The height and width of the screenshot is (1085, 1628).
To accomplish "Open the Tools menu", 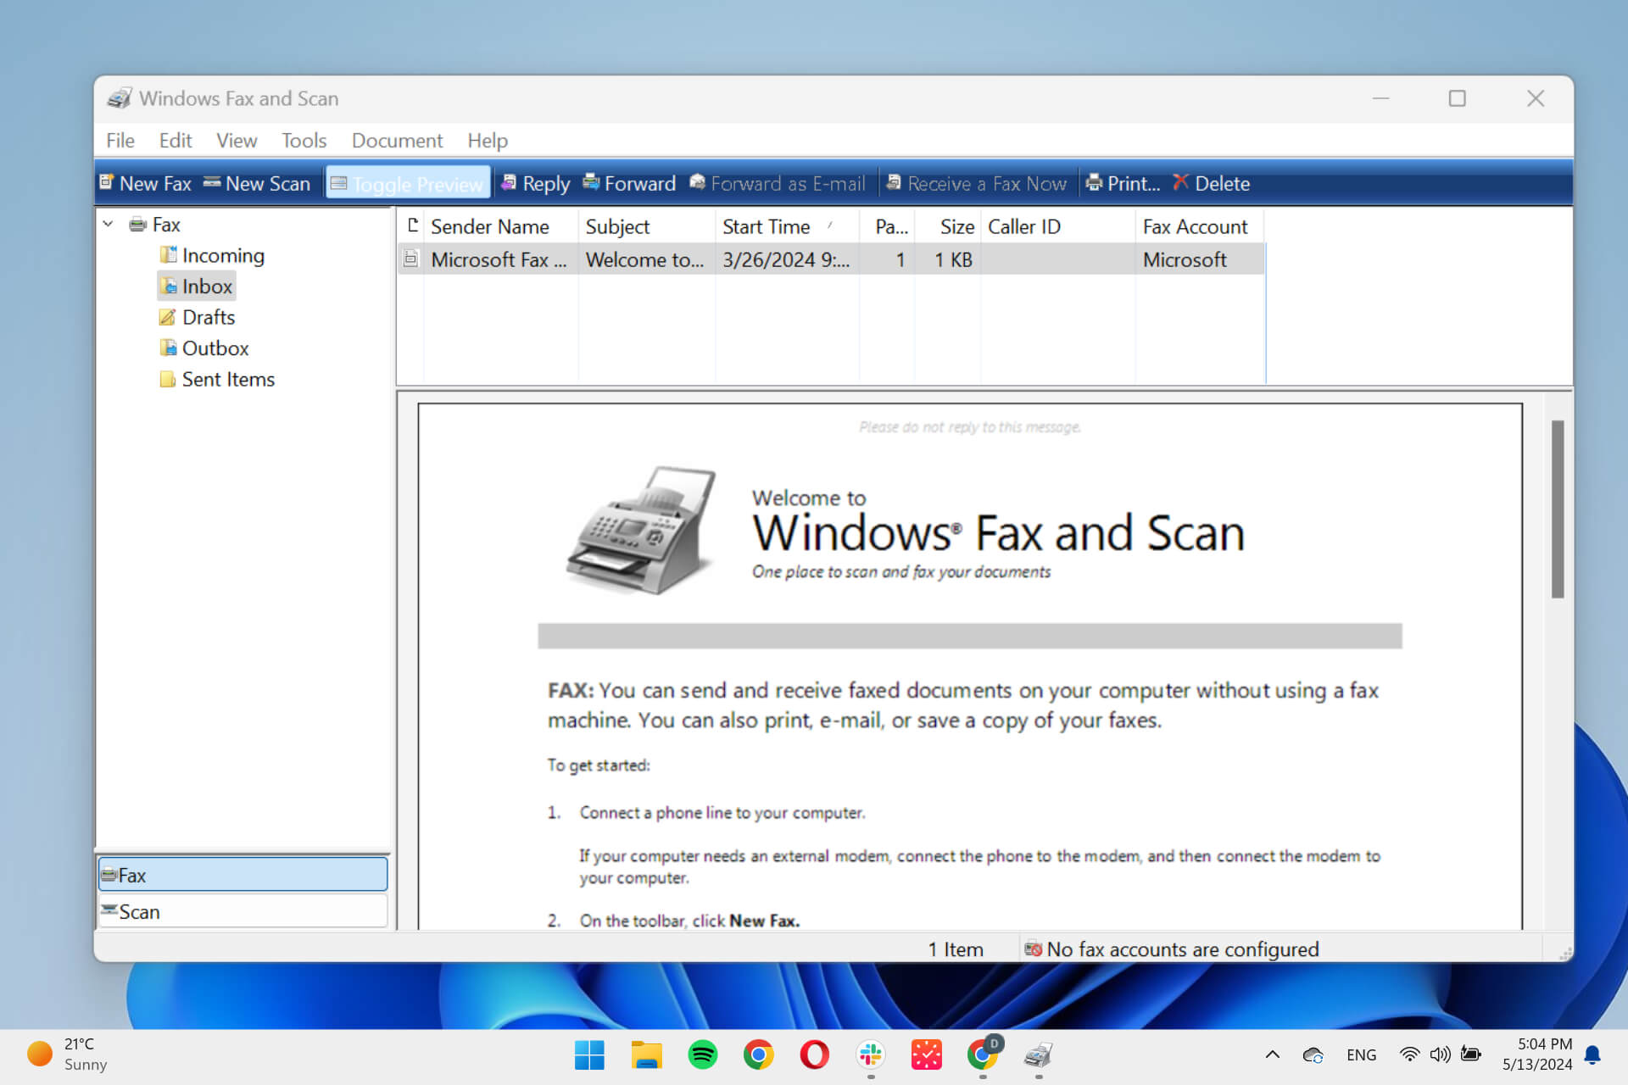I will [303, 140].
